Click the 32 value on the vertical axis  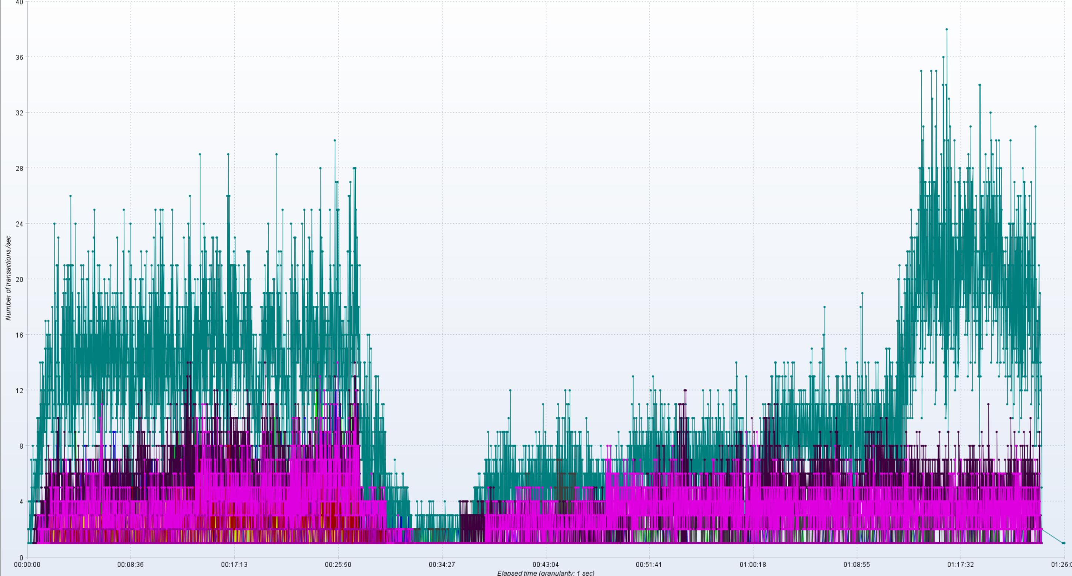coord(19,113)
